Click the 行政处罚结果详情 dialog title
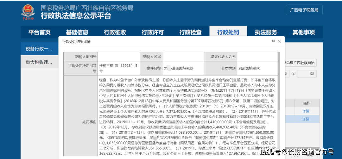 (x=77, y=41)
